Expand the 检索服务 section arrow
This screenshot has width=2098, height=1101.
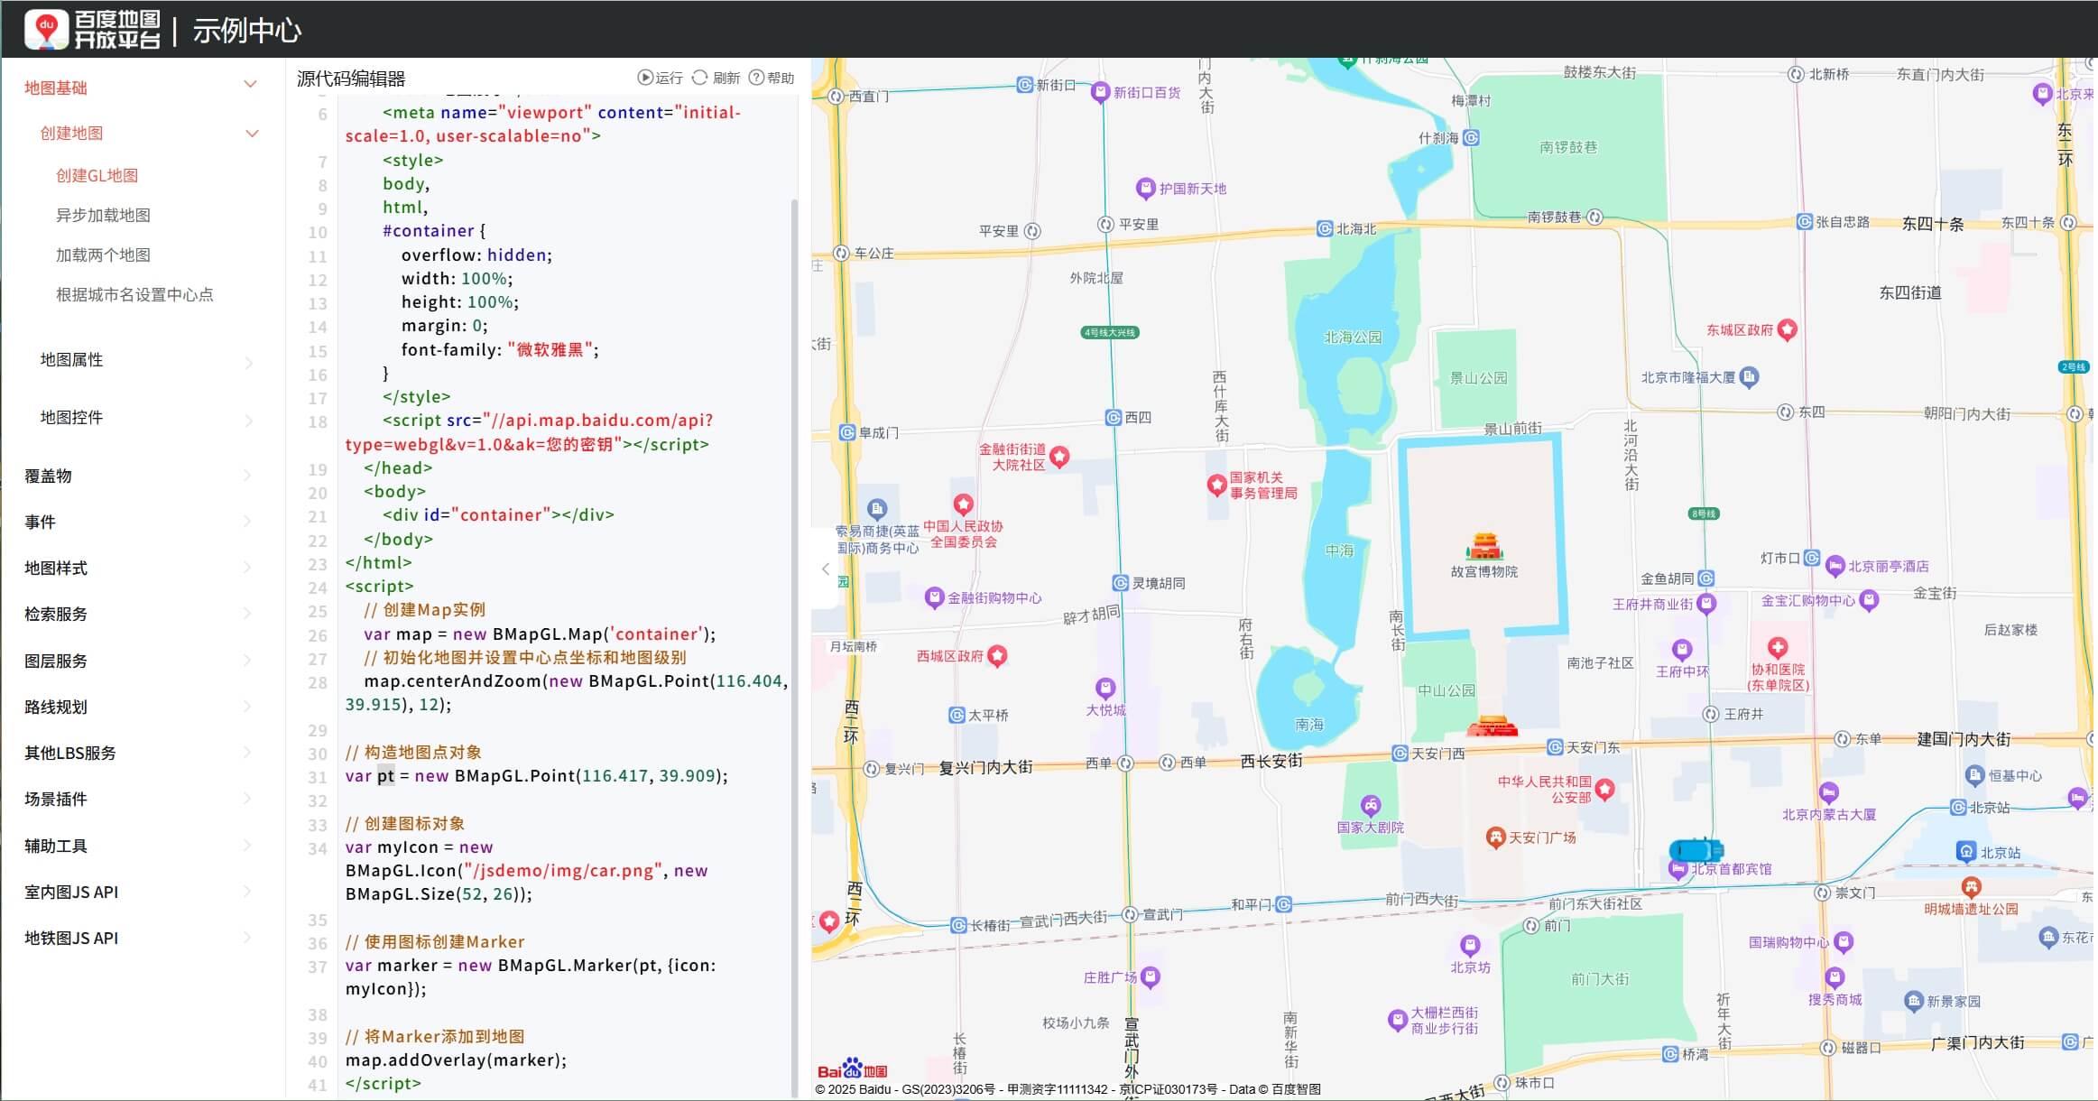point(247,613)
